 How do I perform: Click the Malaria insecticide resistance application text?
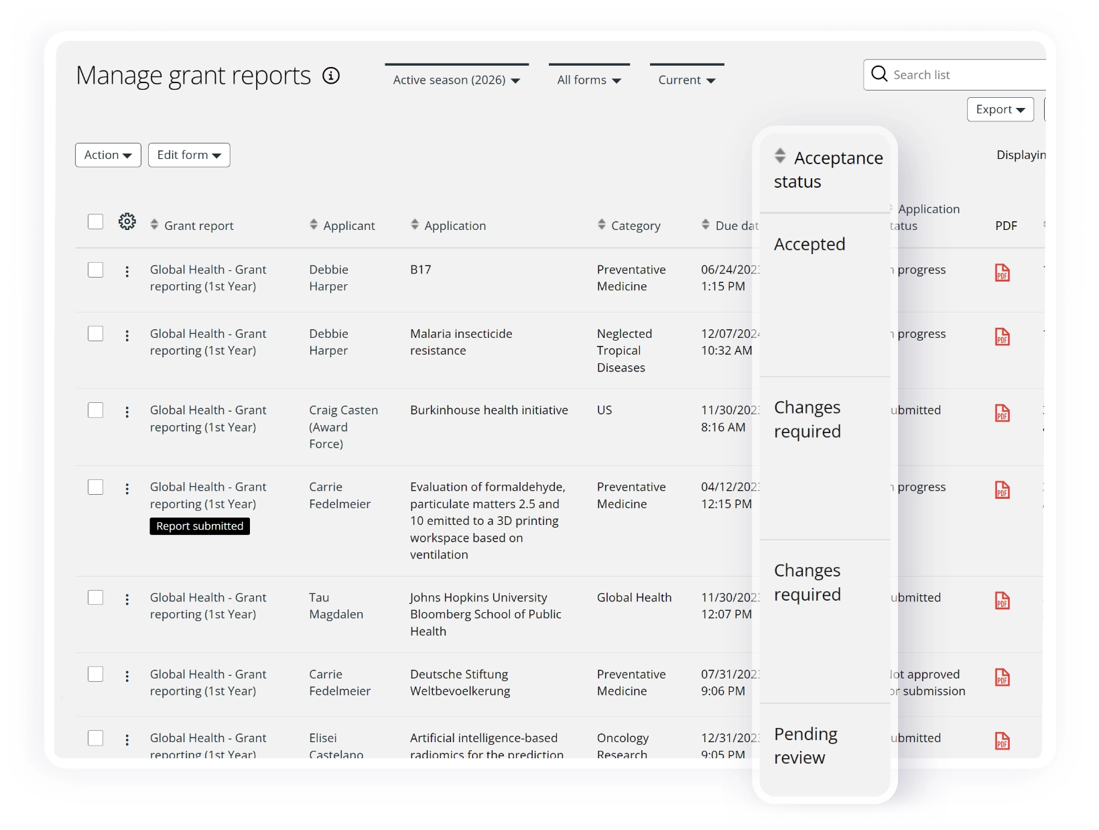click(461, 342)
